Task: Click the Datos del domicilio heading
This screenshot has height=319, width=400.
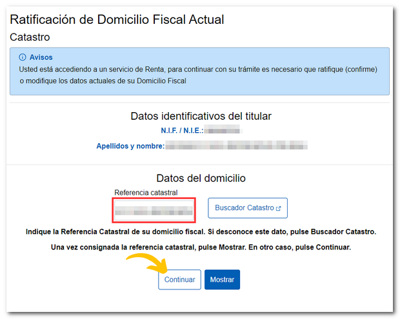Action: [x=201, y=178]
